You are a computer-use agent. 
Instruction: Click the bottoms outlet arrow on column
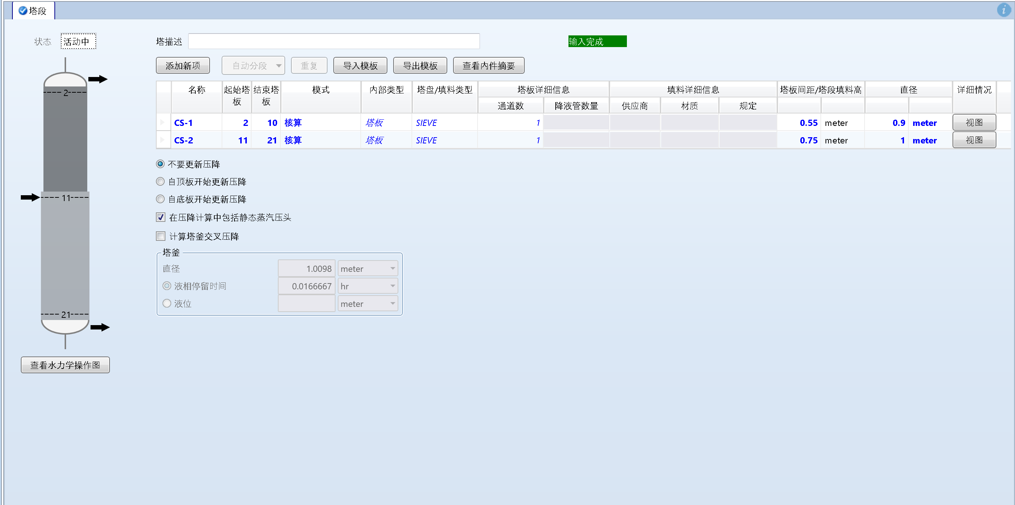pos(100,327)
